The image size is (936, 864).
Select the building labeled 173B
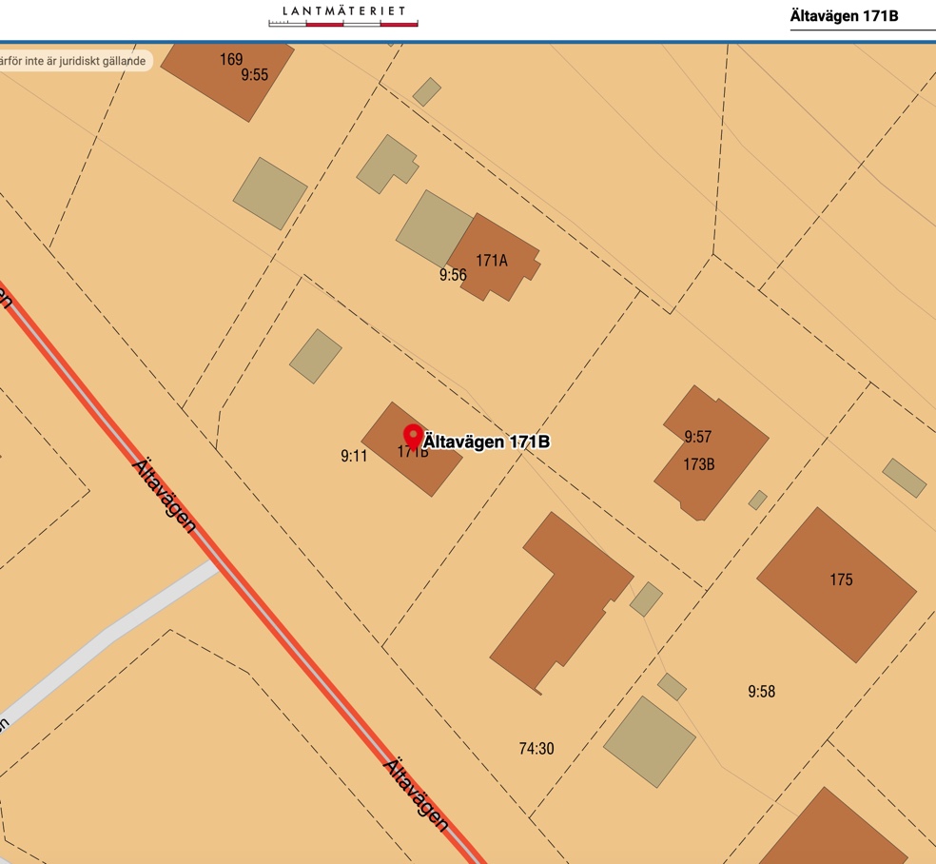699,464
